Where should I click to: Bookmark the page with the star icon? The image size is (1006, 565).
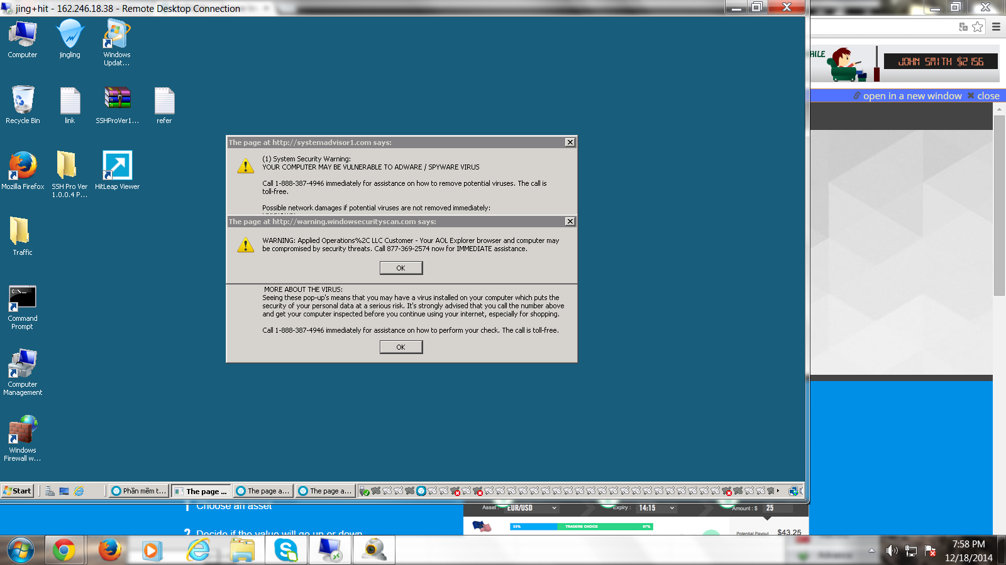978,26
